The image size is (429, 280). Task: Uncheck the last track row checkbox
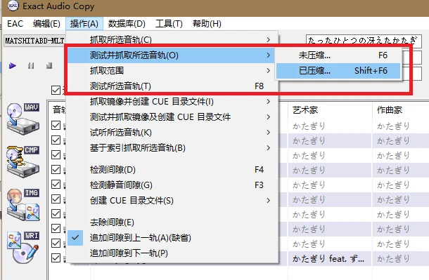(x=56, y=258)
